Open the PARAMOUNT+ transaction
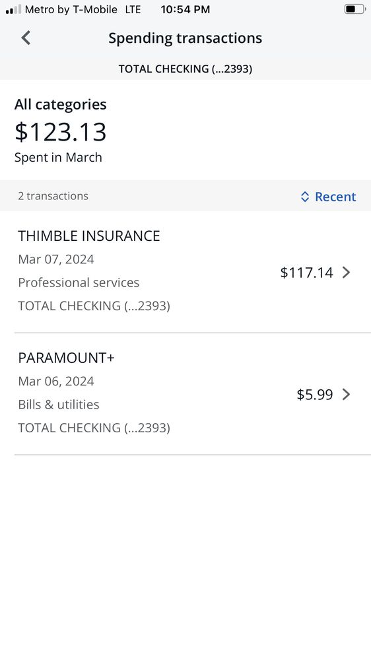 pyautogui.click(x=185, y=393)
